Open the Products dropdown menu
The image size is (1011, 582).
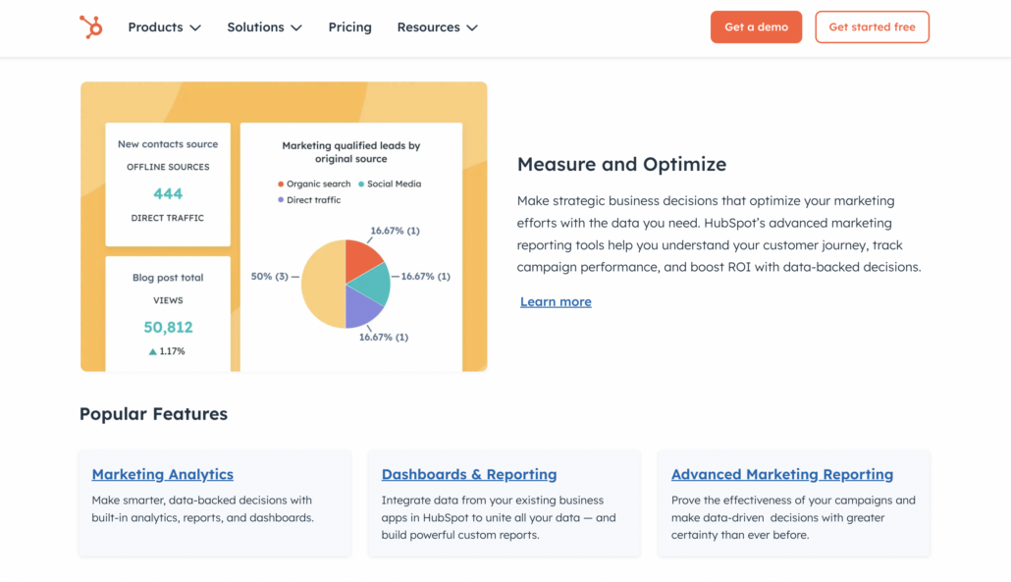164,27
